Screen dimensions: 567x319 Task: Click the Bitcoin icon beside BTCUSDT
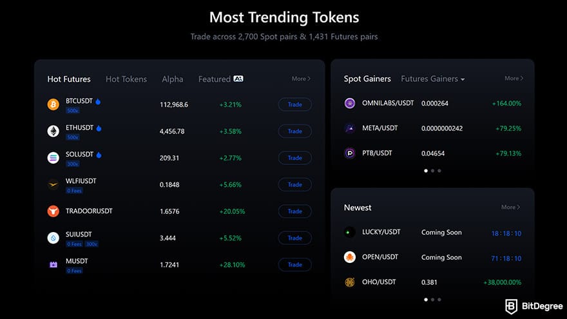click(53, 104)
